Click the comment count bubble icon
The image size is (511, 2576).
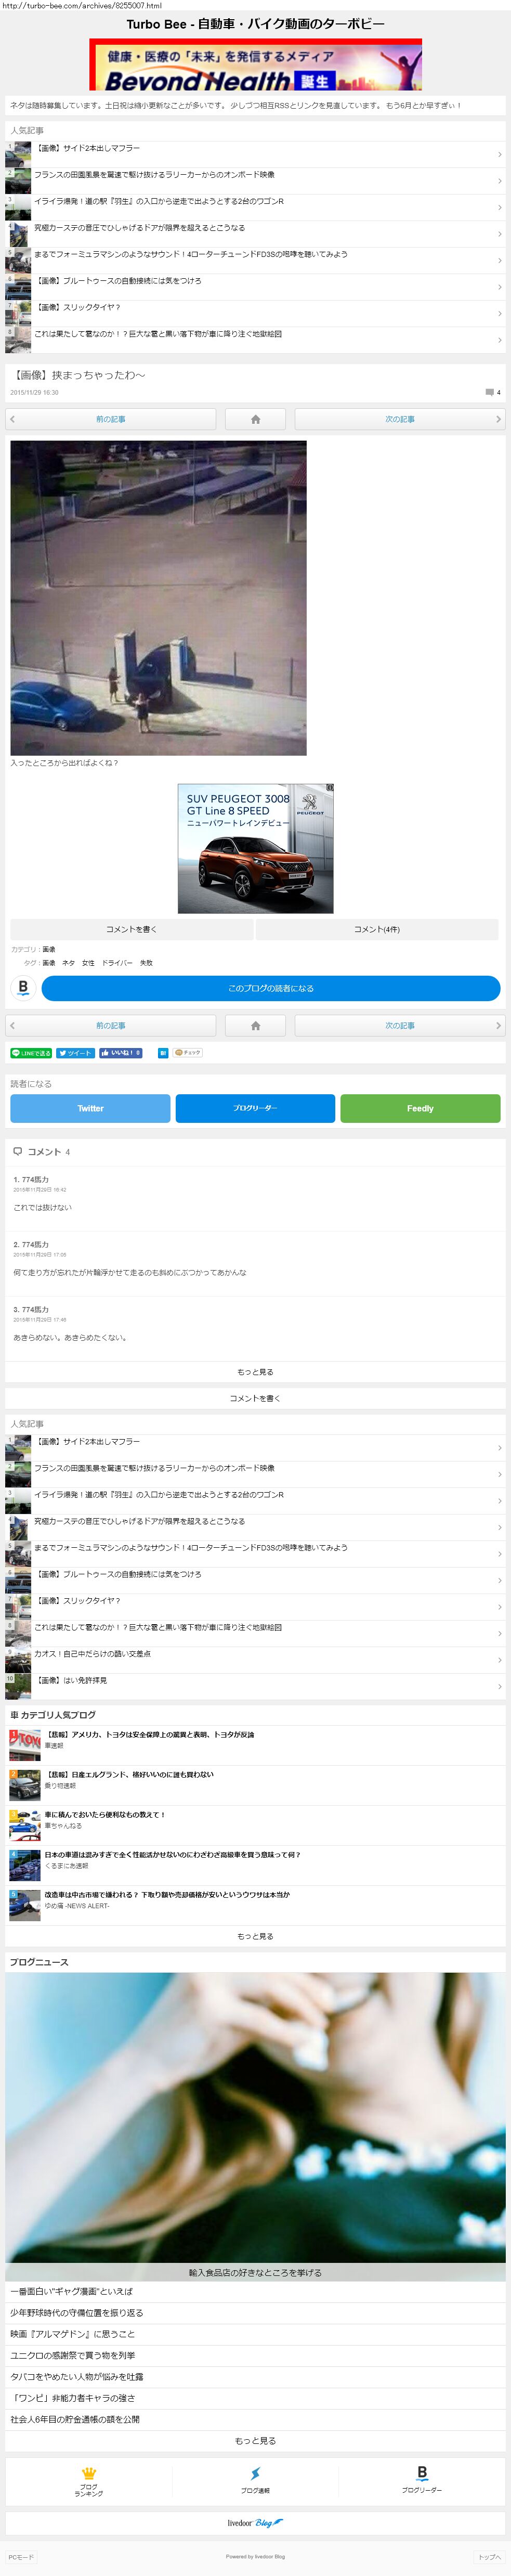pos(489,392)
